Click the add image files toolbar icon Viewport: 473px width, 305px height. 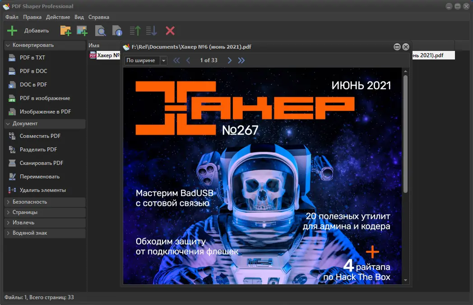point(82,31)
